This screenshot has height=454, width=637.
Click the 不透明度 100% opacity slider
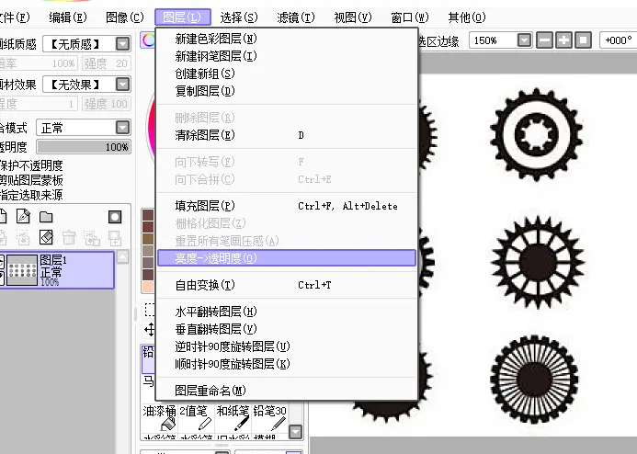84,147
